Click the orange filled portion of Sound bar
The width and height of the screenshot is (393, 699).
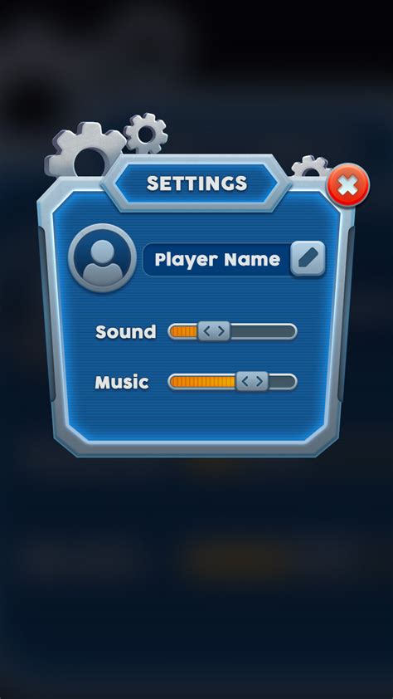coord(184,332)
